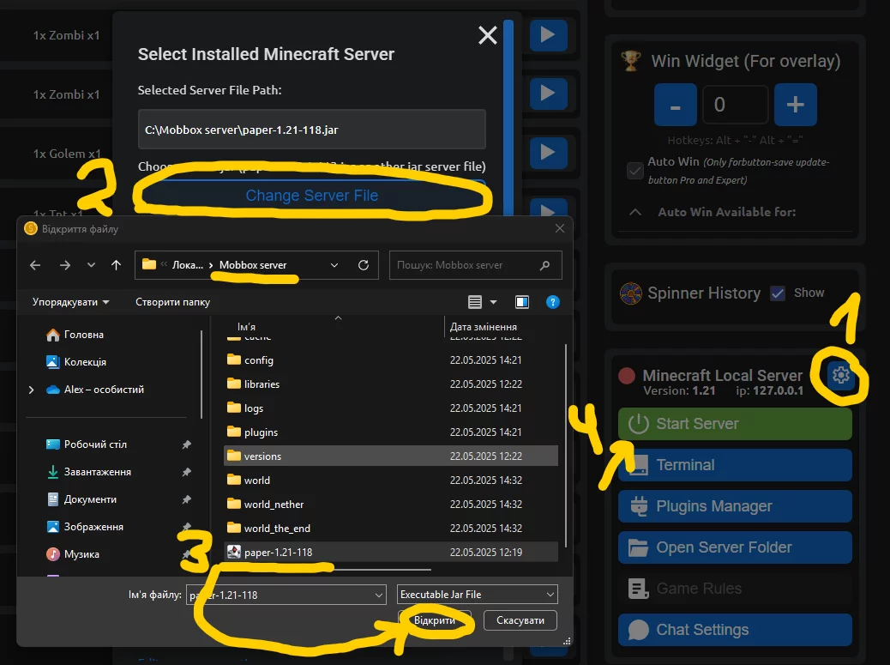Click the win counter value field
Screen dimensions: 890x665
(x=735, y=105)
